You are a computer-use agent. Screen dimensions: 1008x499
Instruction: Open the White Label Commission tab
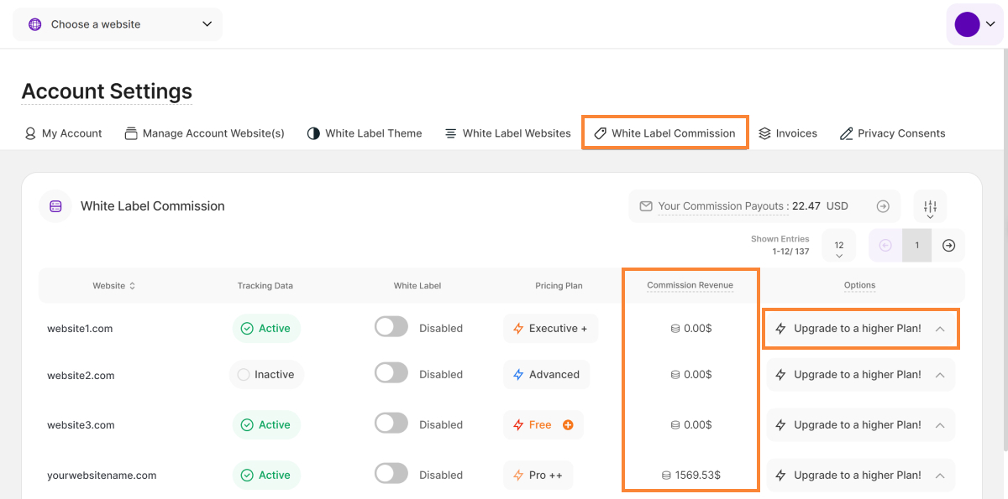664,133
